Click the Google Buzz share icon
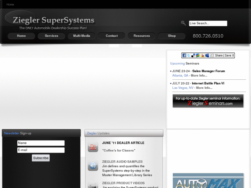The width and height of the screenshot is (251, 188). pyautogui.click(x=198, y=55)
